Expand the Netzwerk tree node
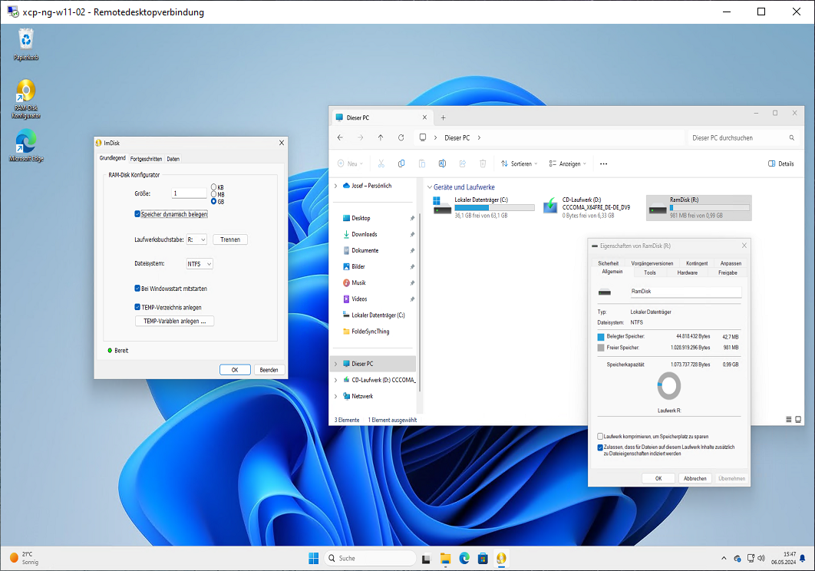 pyautogui.click(x=335, y=396)
